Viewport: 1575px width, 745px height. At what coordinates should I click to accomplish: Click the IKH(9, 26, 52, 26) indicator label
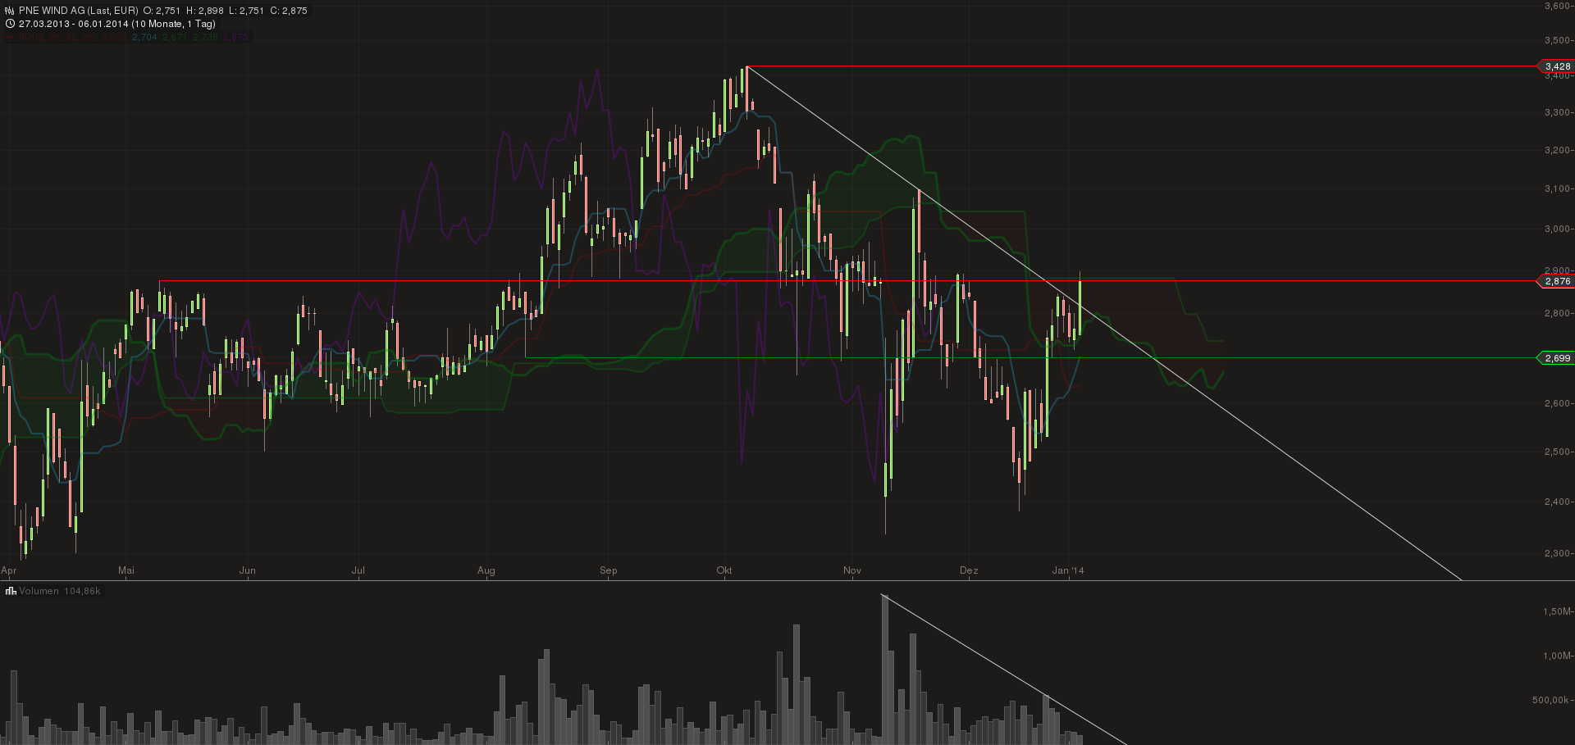57,37
